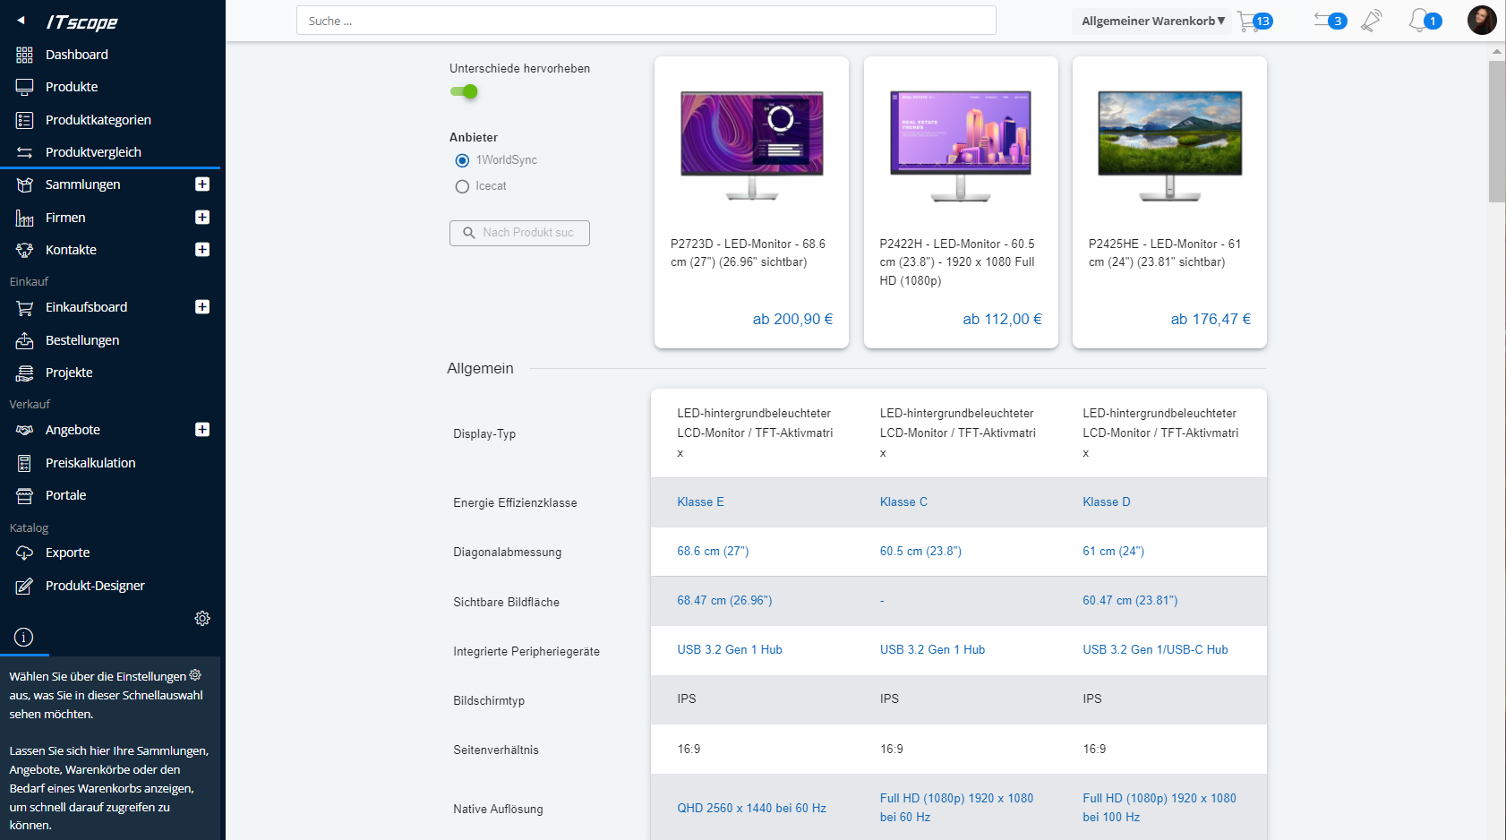Click the 60.47 cm (23.81") value
This screenshot has width=1506, height=840.
coord(1130,601)
